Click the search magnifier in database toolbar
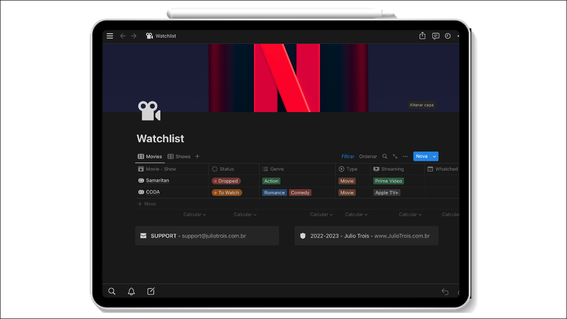 385,156
